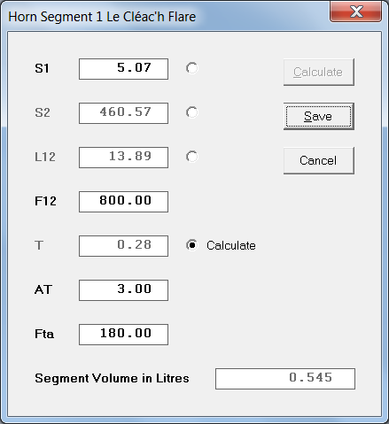Select the L12 radio button

[x=192, y=157]
